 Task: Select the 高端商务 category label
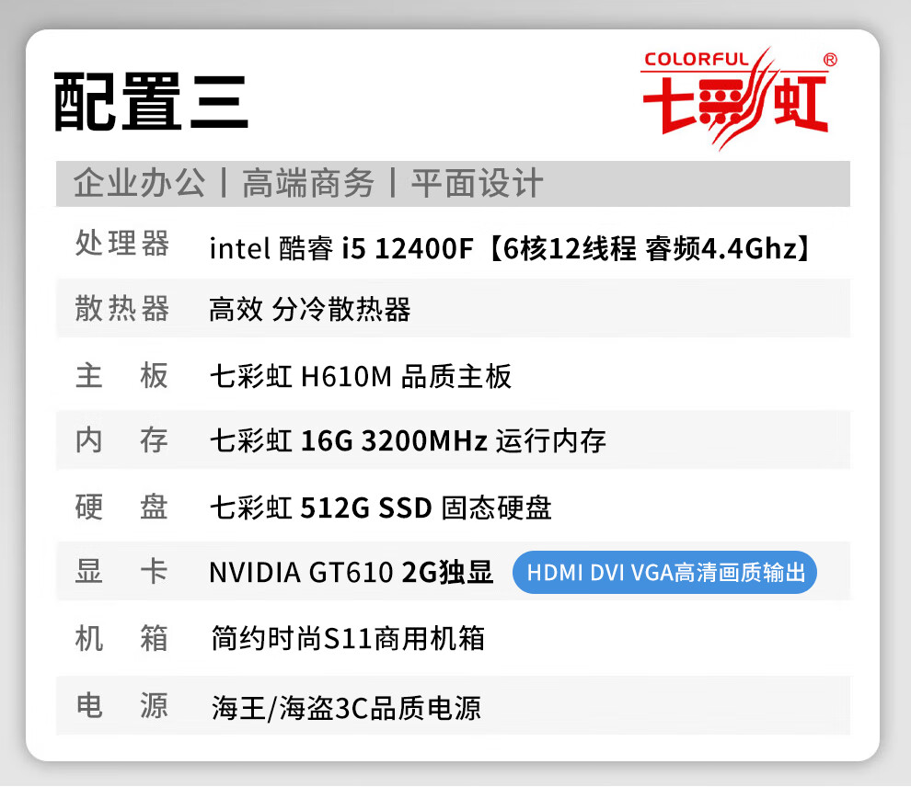tap(308, 183)
